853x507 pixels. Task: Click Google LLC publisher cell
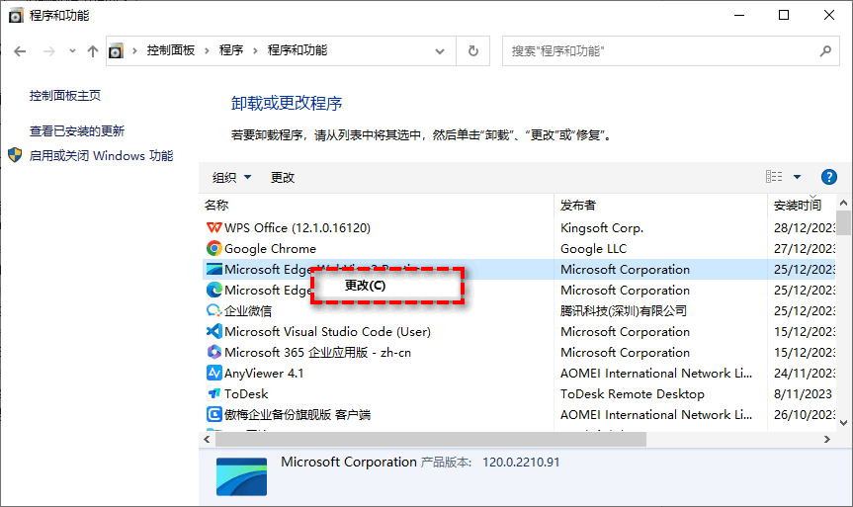(x=593, y=249)
